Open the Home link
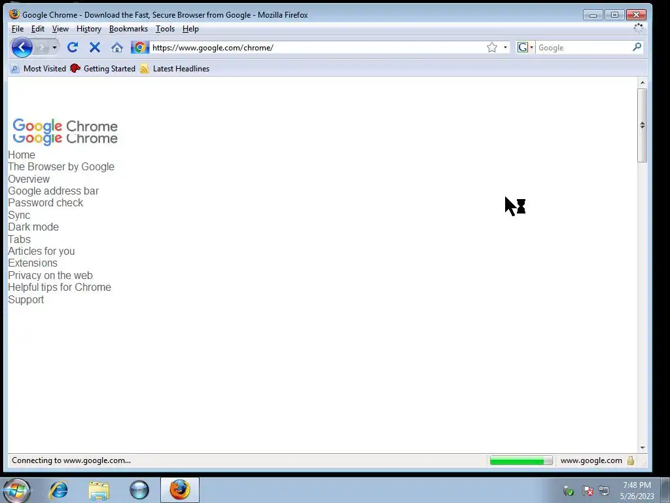Screen dimensions: 670x503 [x=22, y=155]
